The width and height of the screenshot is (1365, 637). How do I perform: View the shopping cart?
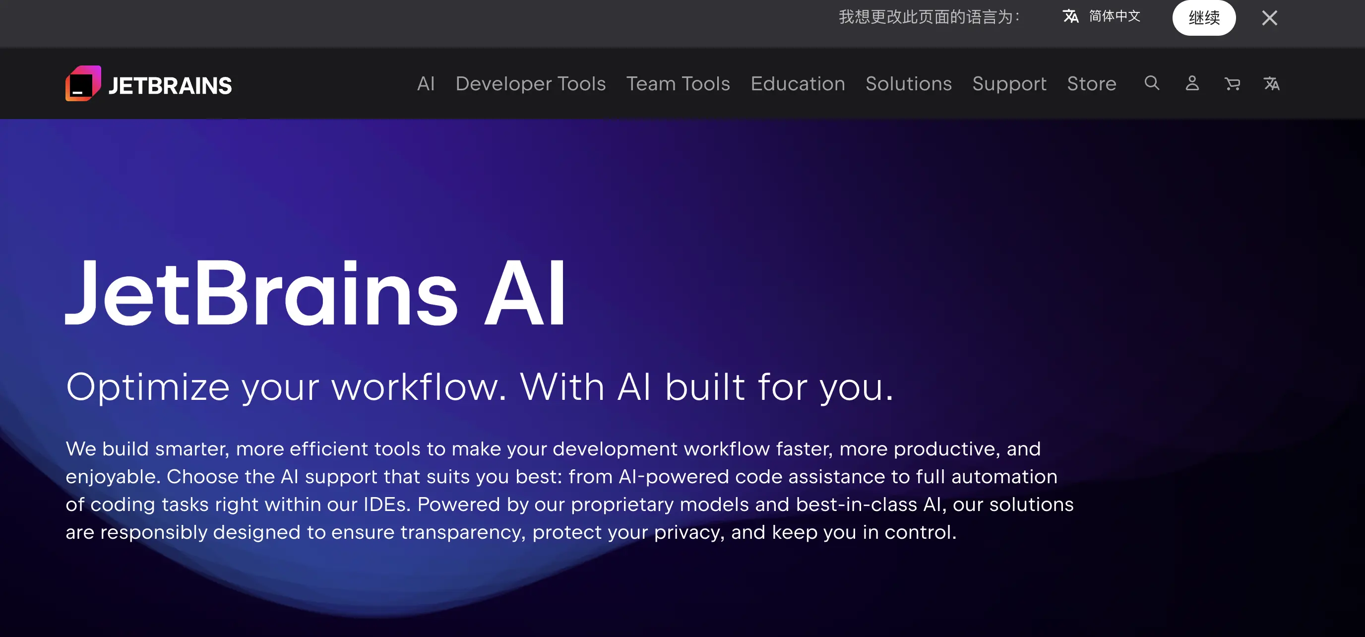[1232, 84]
